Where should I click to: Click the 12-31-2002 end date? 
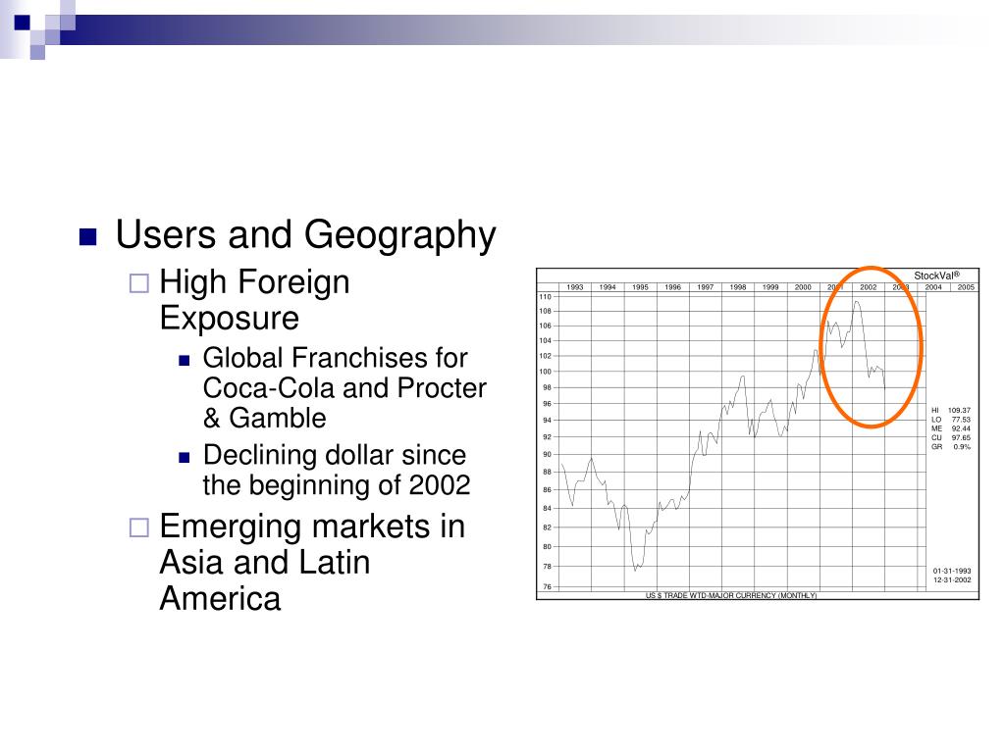click(952, 580)
